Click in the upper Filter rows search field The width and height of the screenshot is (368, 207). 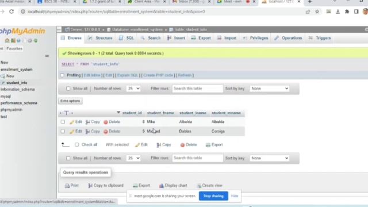[x=198, y=89]
